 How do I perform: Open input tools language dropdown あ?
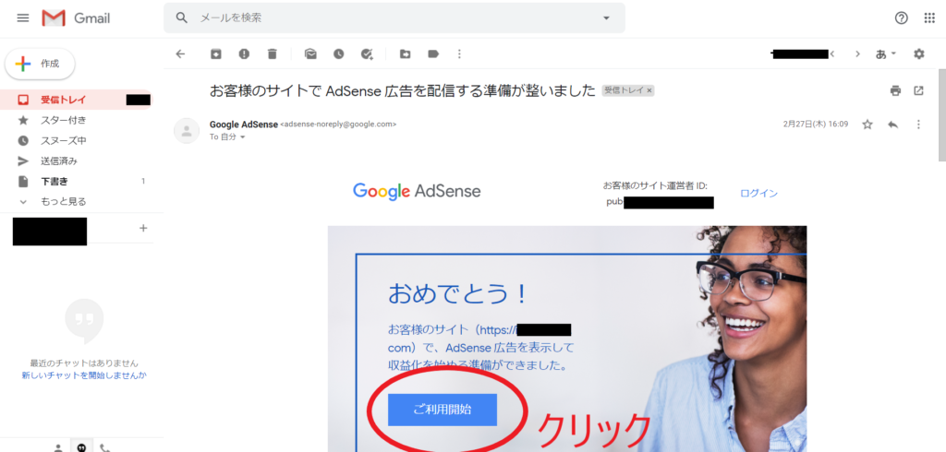(x=886, y=54)
